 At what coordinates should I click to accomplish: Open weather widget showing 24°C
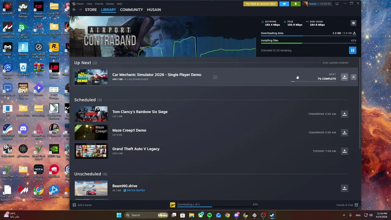point(12,215)
